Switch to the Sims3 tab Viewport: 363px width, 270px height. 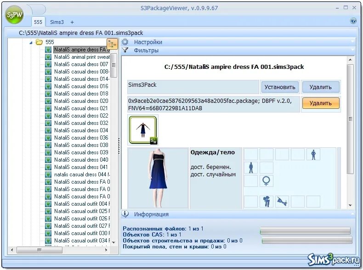57,22
